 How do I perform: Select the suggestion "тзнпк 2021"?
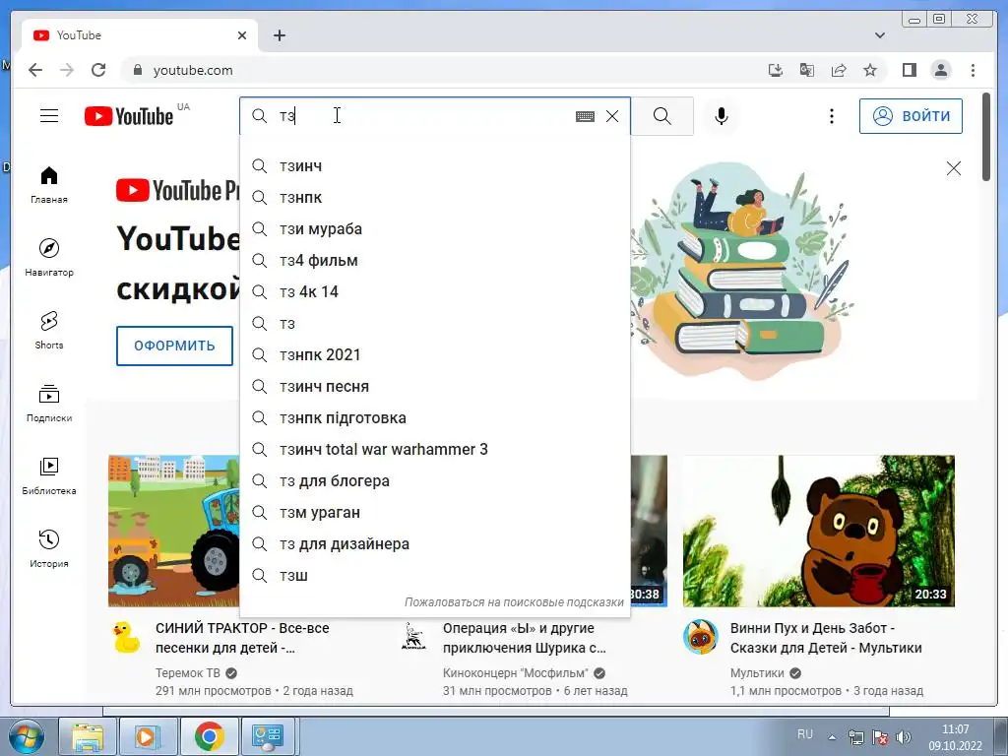point(434,354)
